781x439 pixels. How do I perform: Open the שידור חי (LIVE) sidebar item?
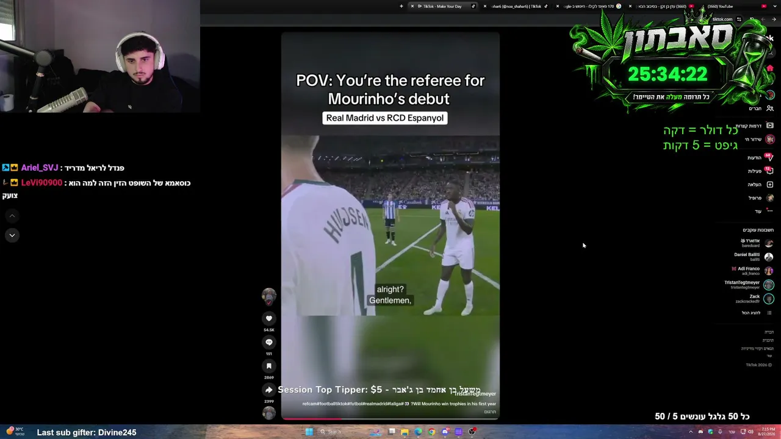(760, 140)
